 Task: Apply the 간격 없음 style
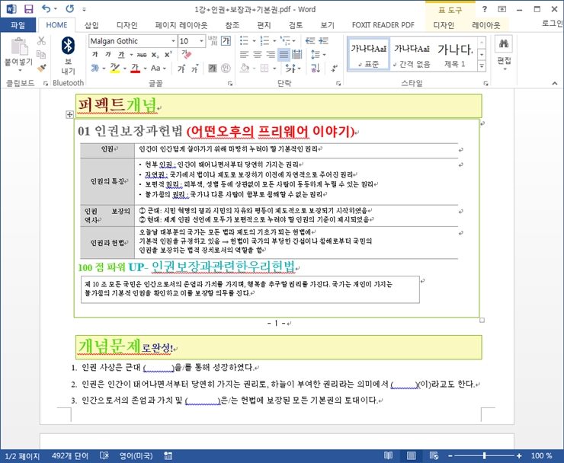coord(412,54)
